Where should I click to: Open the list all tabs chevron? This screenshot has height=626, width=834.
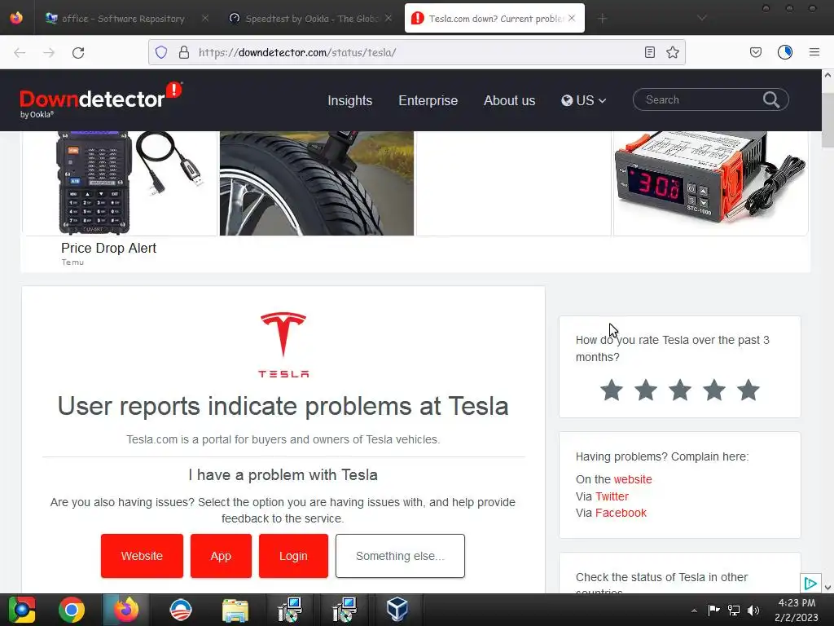[x=702, y=18]
